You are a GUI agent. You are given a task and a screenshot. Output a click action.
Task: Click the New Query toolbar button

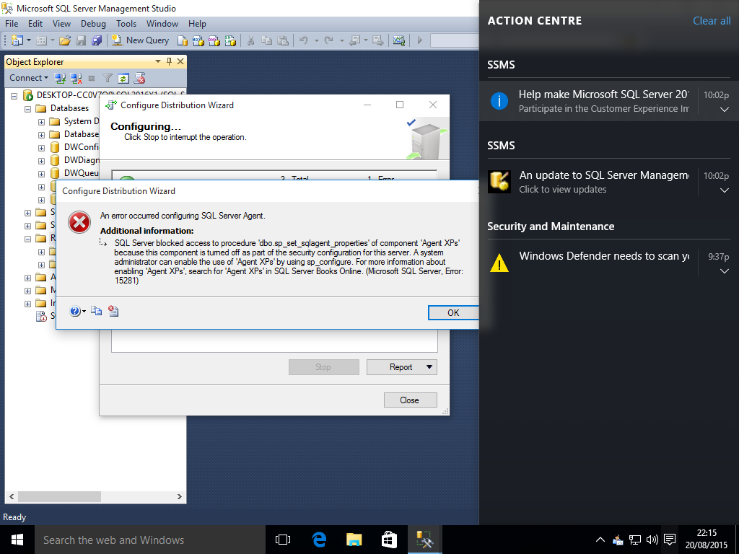(141, 40)
